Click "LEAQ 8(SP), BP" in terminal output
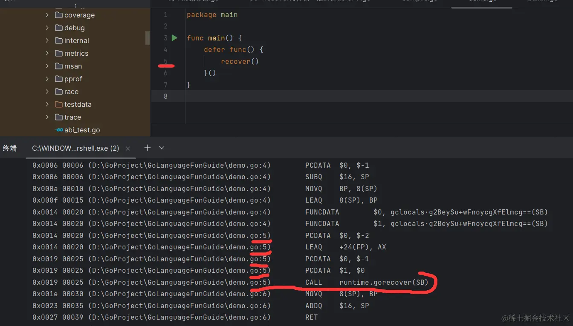 point(341,200)
